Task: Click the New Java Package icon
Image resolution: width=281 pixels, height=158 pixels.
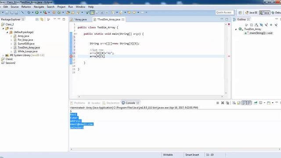Action: click(54, 12)
